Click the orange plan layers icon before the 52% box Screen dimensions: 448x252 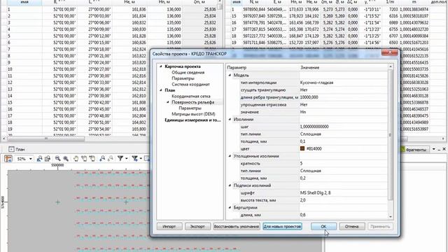pyautogui.click(x=8, y=159)
